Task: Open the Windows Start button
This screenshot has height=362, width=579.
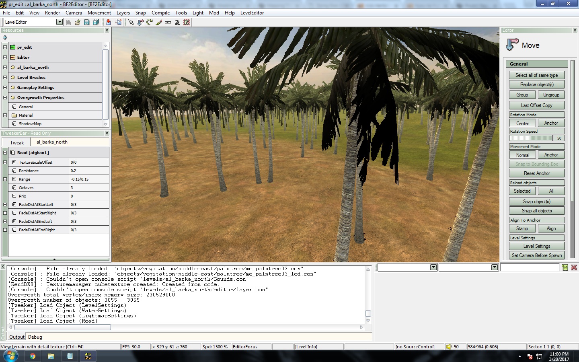Action: 10,356
